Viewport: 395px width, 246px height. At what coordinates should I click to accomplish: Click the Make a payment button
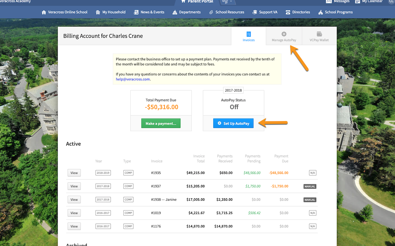coord(161,123)
